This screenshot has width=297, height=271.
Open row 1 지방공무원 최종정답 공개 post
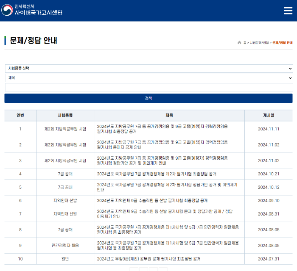click(163, 129)
